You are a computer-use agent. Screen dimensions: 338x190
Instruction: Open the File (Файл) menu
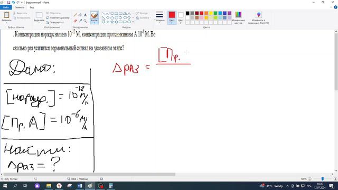click(x=6, y=7)
